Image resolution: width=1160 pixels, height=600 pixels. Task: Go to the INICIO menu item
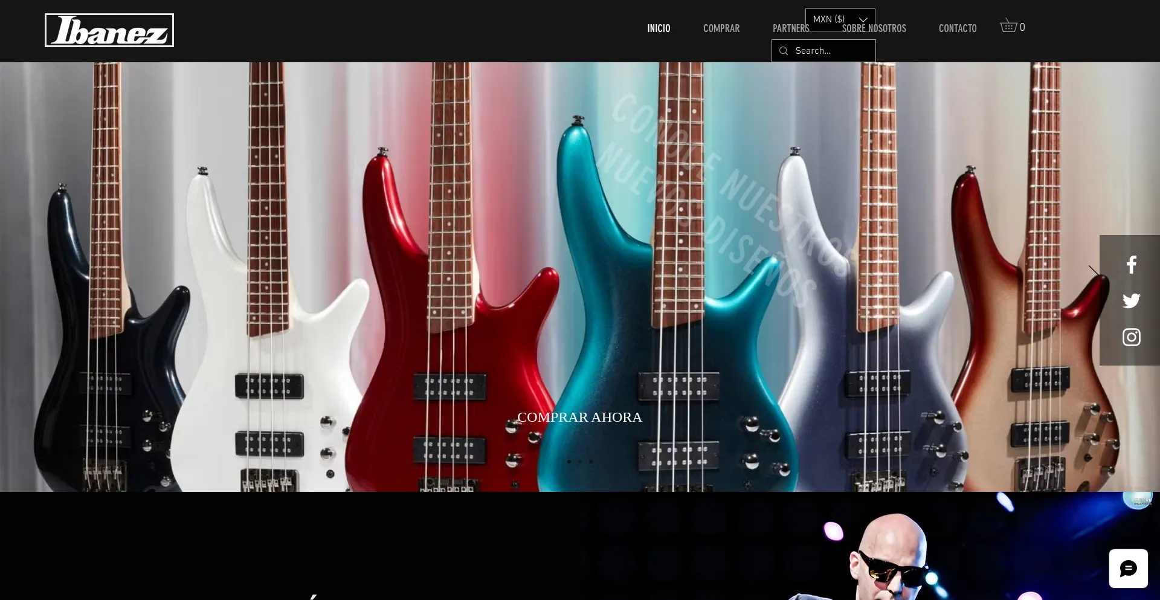[659, 28]
